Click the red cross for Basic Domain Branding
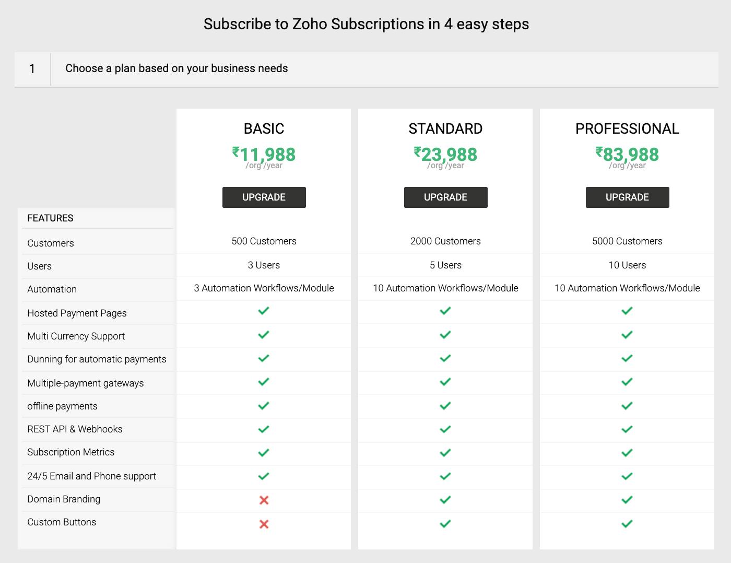Image resolution: width=731 pixels, height=563 pixels. (264, 500)
